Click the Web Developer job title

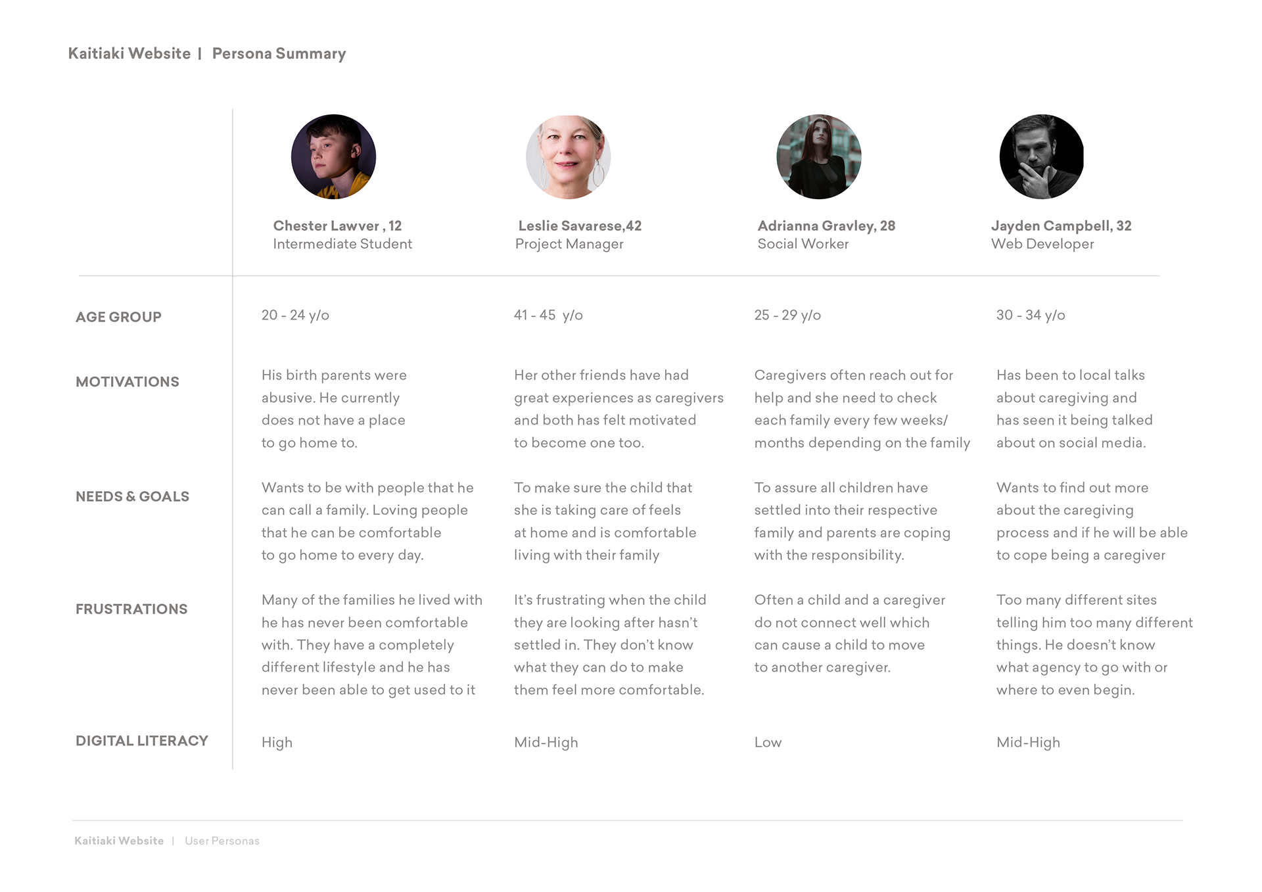pos(1042,244)
